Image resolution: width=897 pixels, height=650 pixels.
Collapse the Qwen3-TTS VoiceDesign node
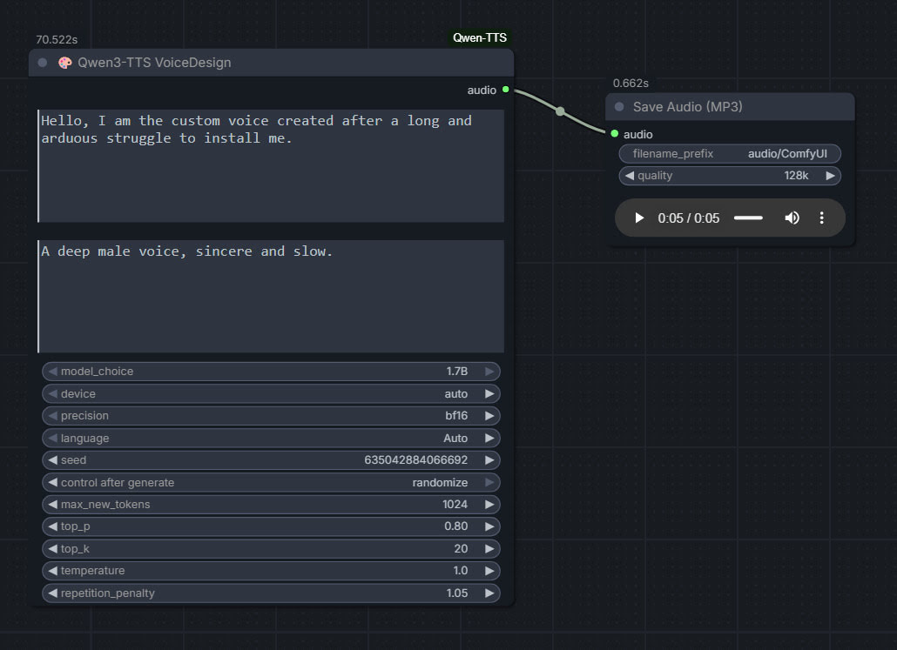coord(43,63)
